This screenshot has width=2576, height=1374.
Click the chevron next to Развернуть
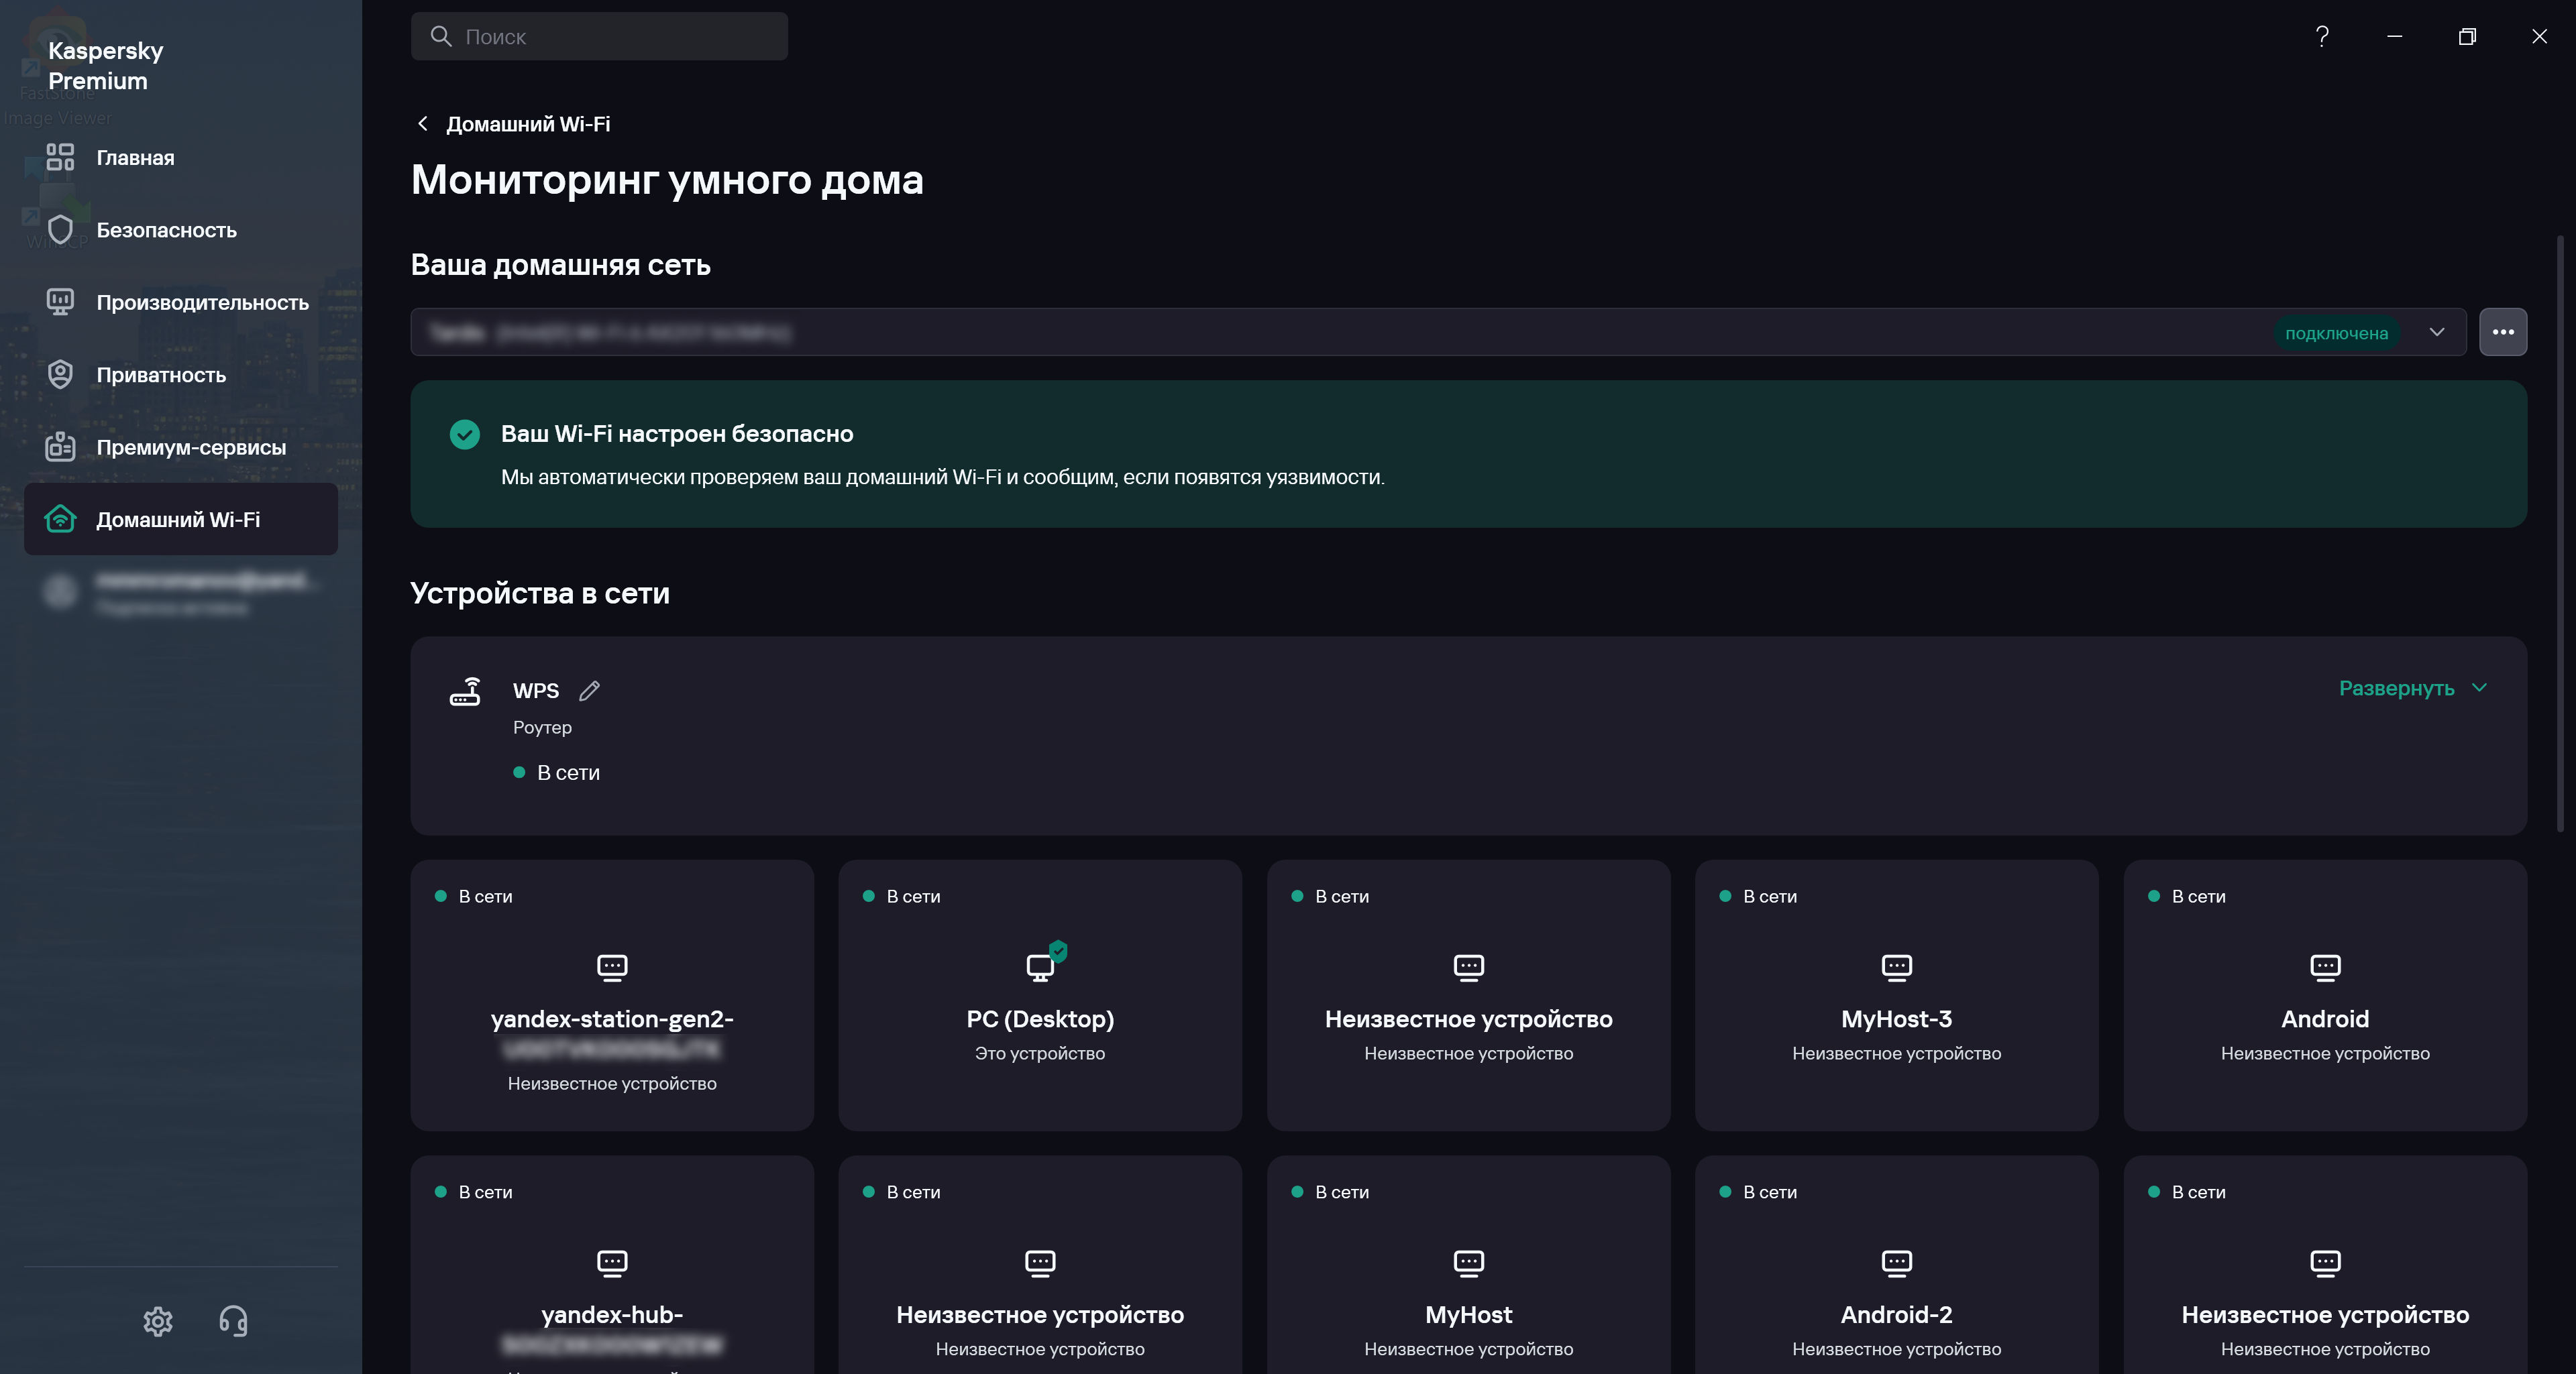click(x=2479, y=689)
